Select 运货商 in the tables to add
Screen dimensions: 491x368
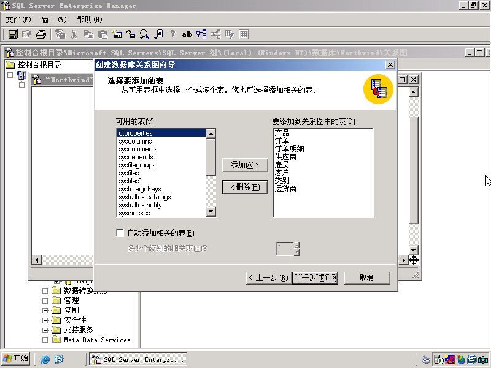323,189
